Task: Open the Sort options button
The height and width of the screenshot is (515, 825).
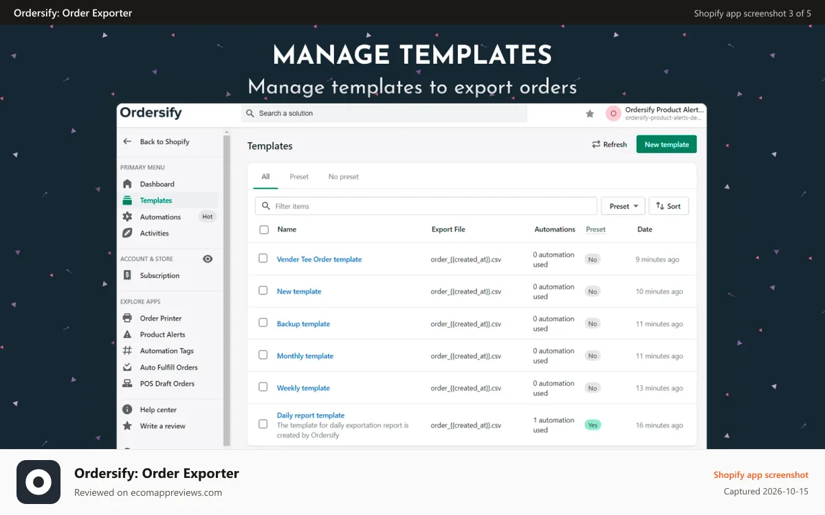Action: [x=668, y=206]
